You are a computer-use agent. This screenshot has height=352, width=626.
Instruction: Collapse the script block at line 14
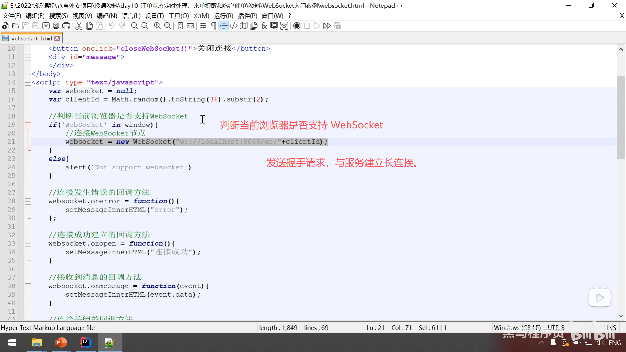pos(28,82)
